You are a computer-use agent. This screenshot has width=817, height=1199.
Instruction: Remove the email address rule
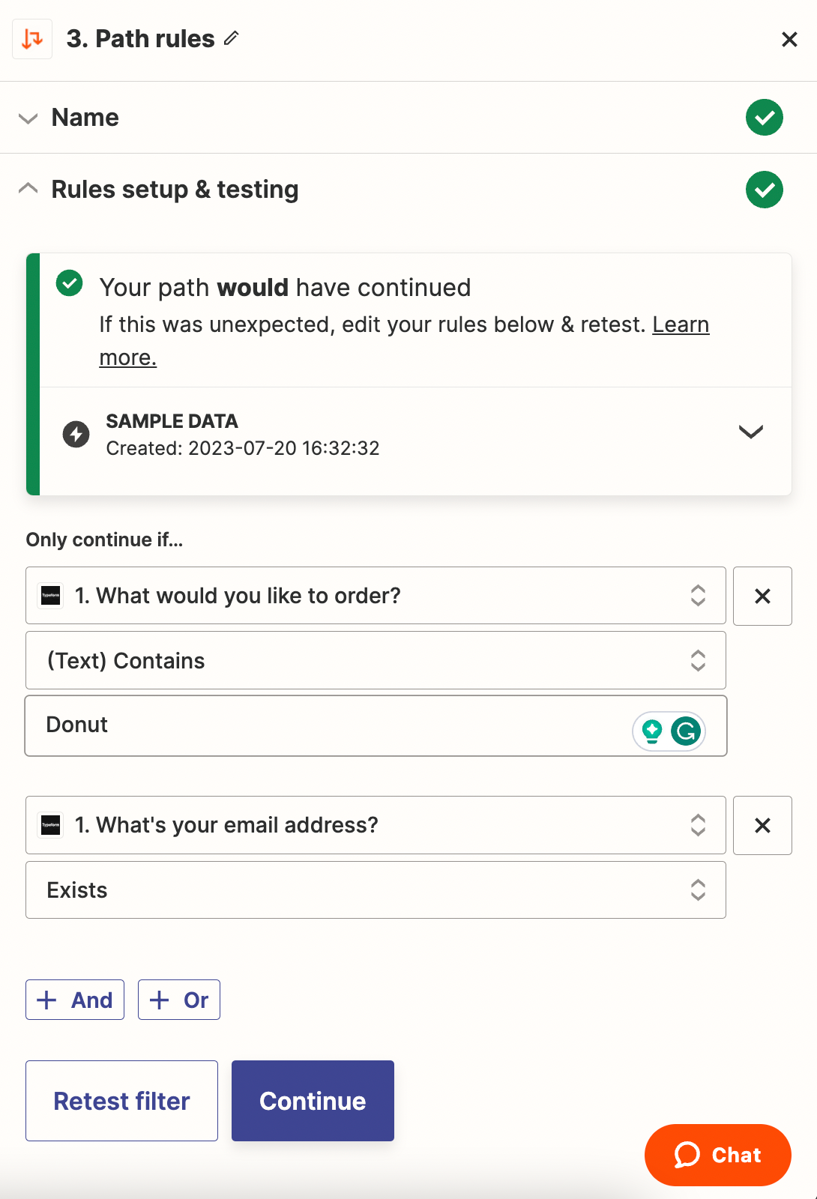point(762,825)
